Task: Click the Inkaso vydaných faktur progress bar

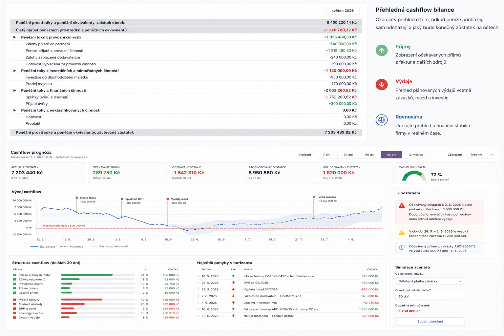Action: click(x=98, y=275)
